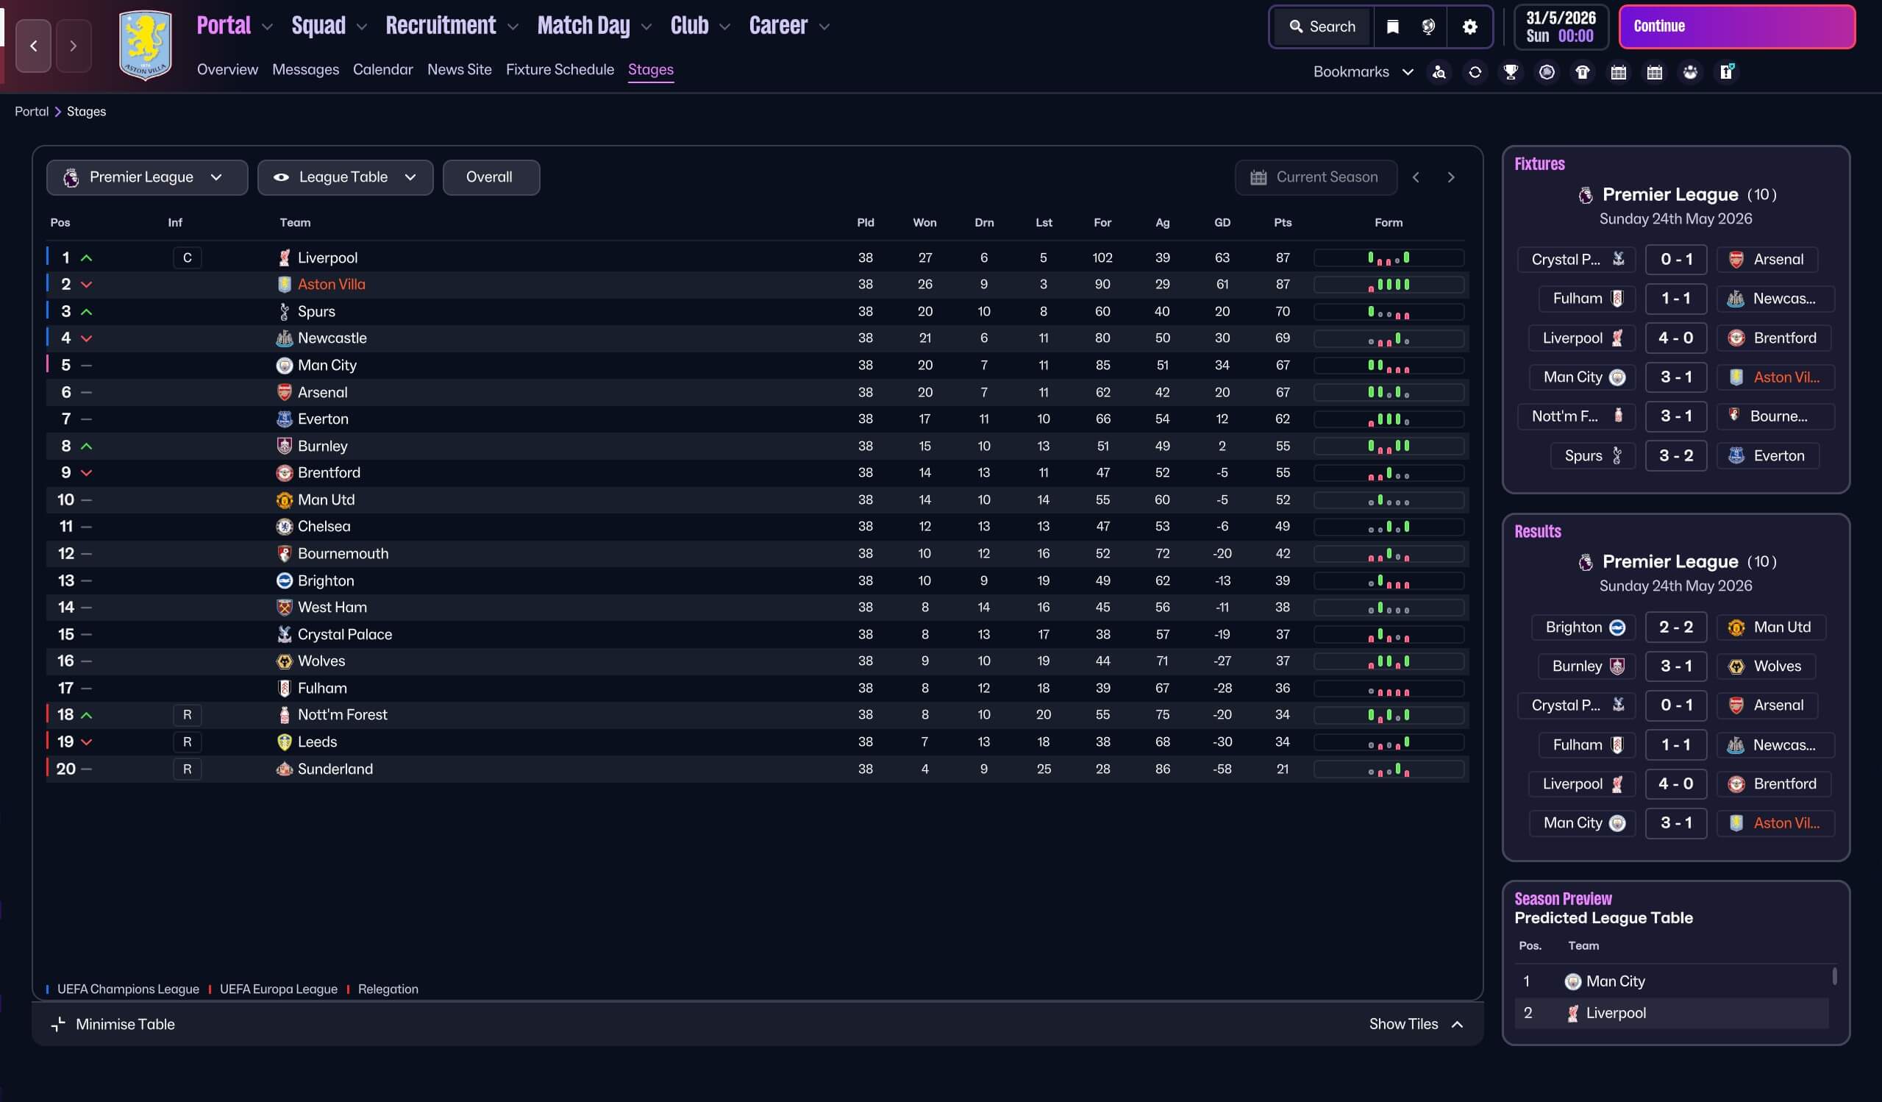Click the Aston Villa club badge
The height and width of the screenshot is (1102, 1882).
pyautogui.click(x=145, y=45)
